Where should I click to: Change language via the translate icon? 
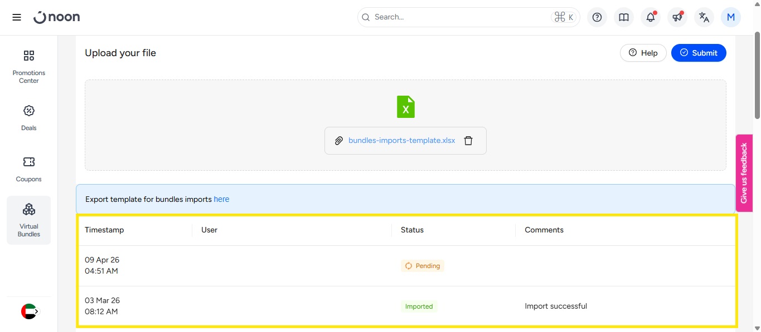(704, 17)
